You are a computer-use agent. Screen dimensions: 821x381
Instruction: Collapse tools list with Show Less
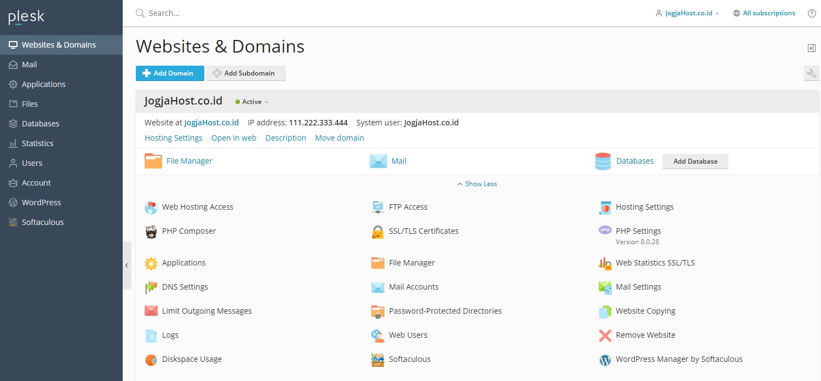[477, 184]
